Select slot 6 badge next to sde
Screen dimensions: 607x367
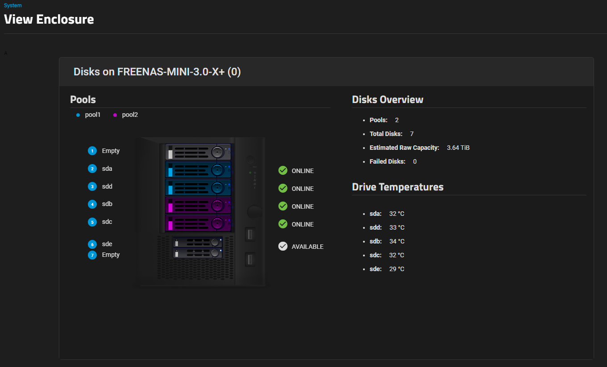pyautogui.click(x=92, y=244)
